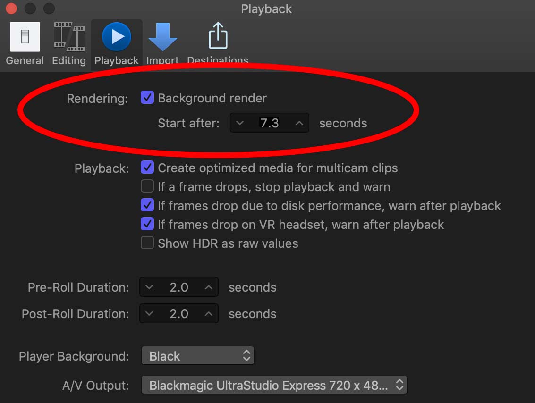The width and height of the screenshot is (535, 403).
Task: Increase the Pre-Roll Duration value
Action: [208, 287]
